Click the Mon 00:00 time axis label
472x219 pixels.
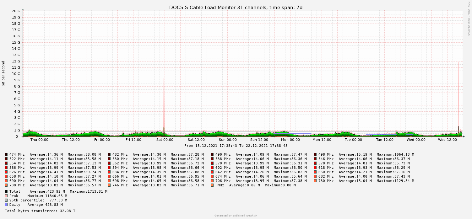pyautogui.click(x=290, y=140)
